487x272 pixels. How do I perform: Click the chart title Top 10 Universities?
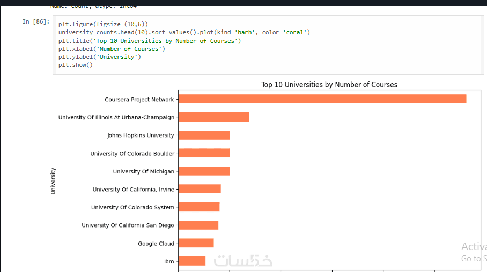(329, 85)
